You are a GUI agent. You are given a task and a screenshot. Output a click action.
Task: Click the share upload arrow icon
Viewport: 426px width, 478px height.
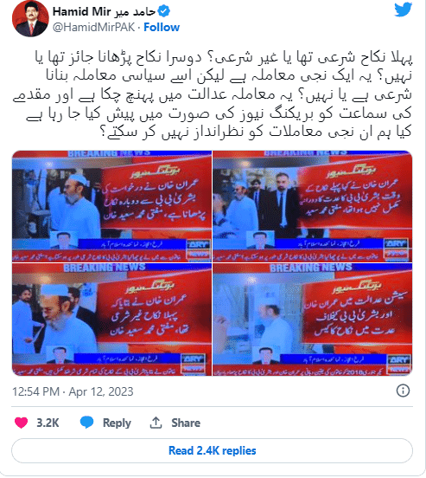click(x=156, y=423)
